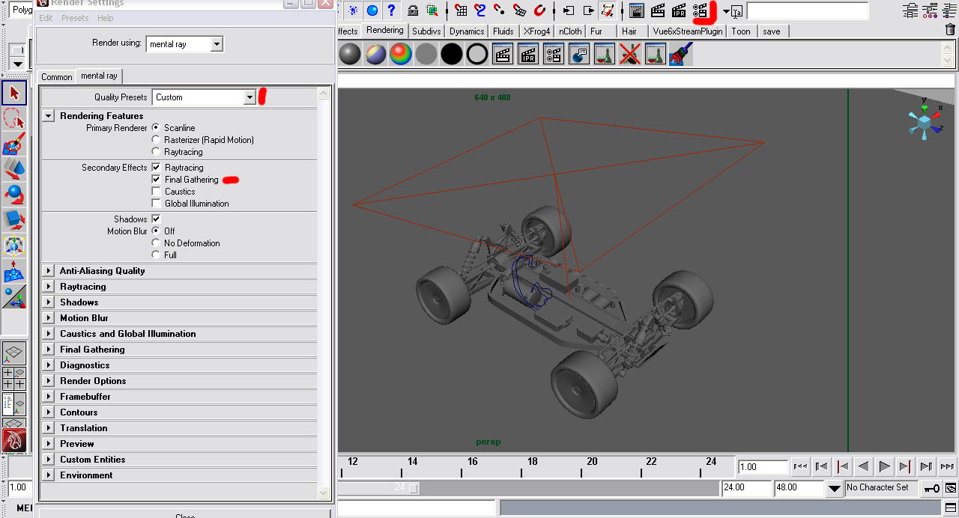The image size is (959, 518).
Task: Open the Fluids shelf tab
Action: (x=503, y=31)
